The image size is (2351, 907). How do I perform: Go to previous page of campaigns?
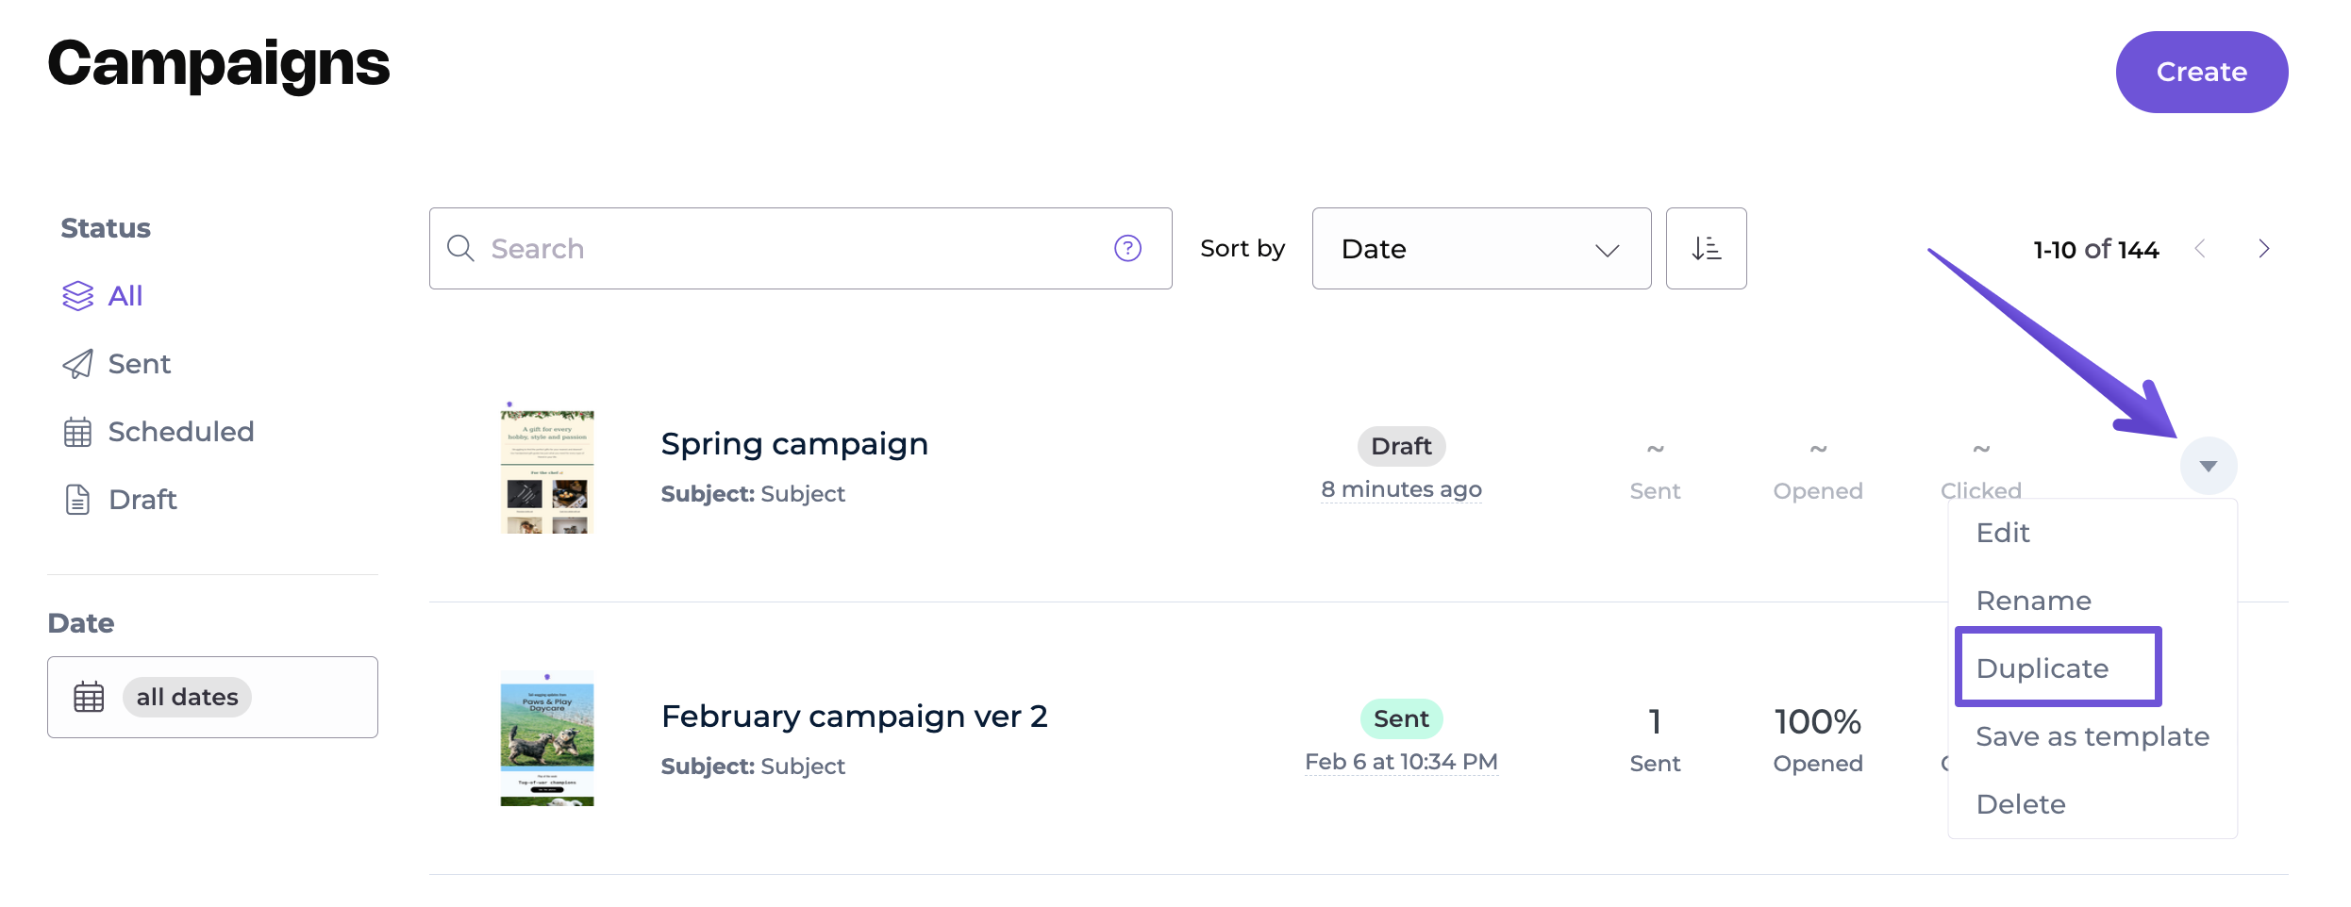click(x=2200, y=249)
